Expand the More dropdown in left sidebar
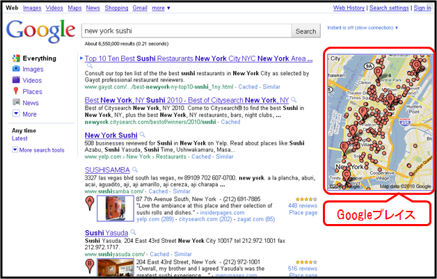Screen dimensions: 437x279 (16, 113)
